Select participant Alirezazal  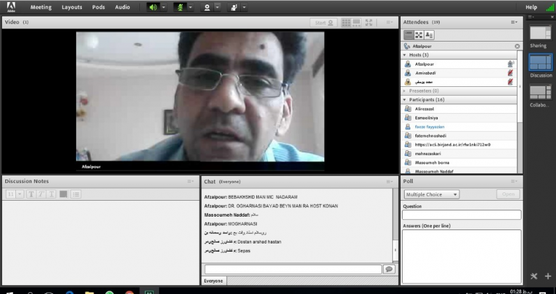pos(459,109)
